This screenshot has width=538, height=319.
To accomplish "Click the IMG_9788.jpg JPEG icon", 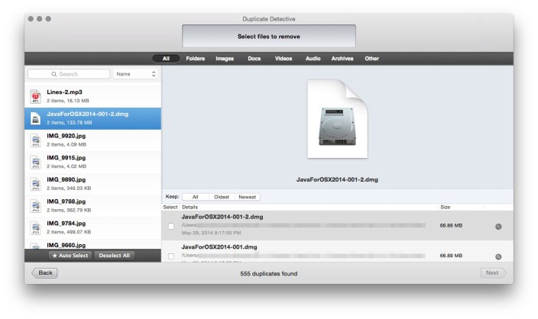I will tap(35, 205).
